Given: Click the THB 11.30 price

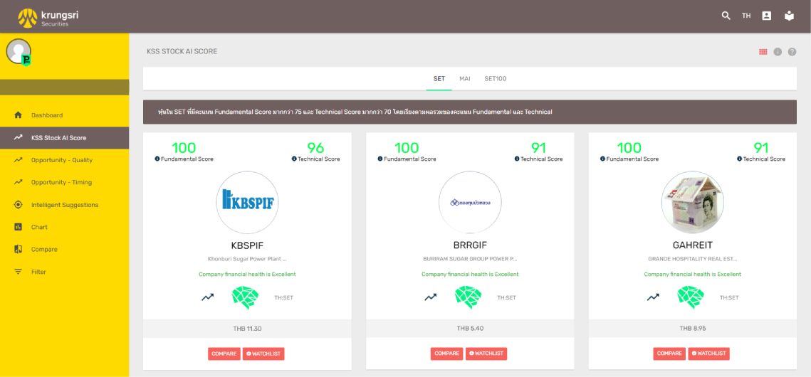Looking at the screenshot, I should [x=247, y=329].
